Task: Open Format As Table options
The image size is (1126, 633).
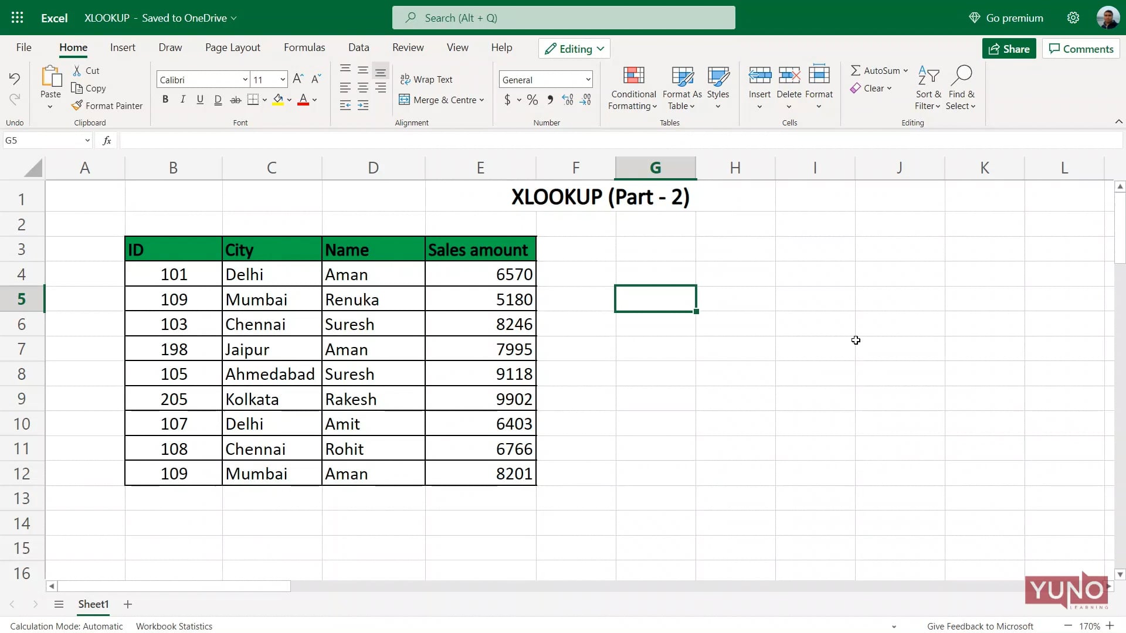Action: 681,88
